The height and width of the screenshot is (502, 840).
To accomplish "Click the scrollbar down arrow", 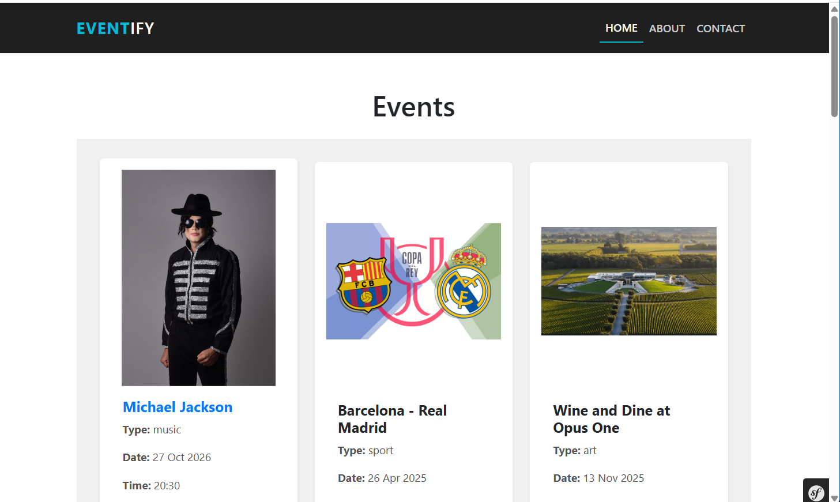I will click(x=834, y=498).
